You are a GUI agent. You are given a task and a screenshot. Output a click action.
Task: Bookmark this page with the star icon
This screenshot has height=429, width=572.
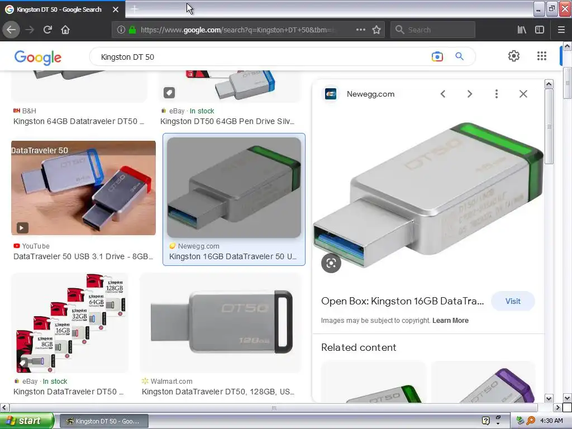pyautogui.click(x=376, y=30)
